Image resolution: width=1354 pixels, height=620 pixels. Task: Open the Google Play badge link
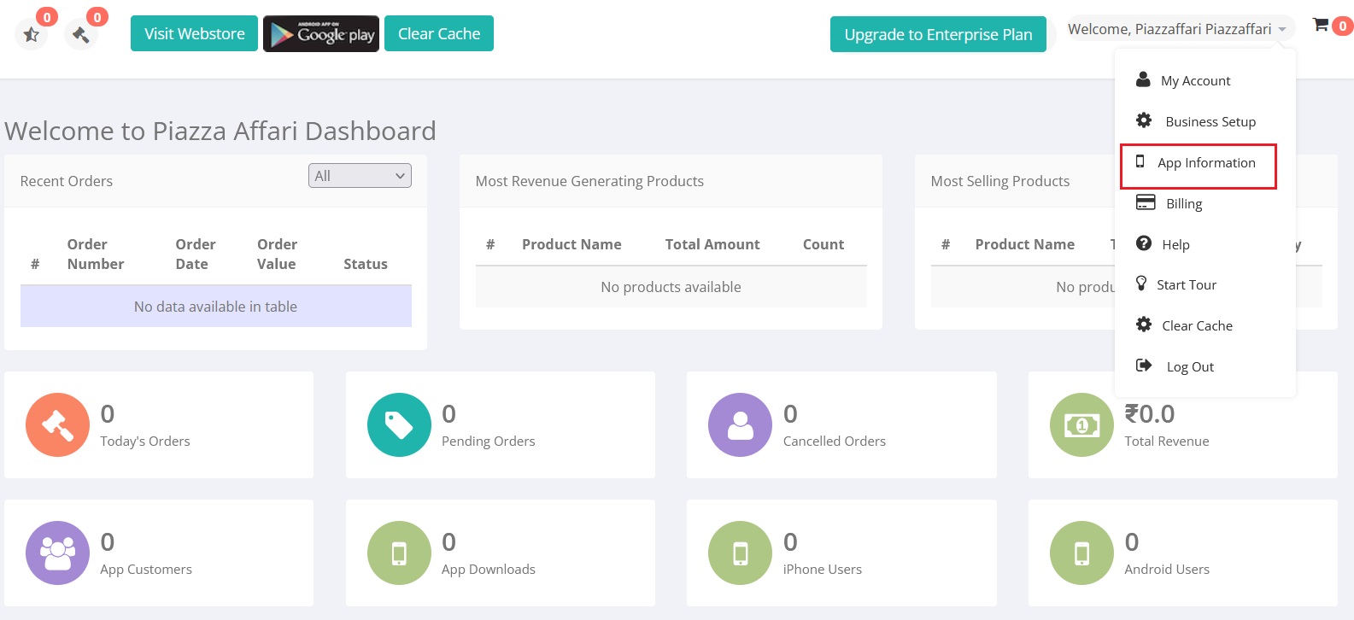(x=321, y=34)
